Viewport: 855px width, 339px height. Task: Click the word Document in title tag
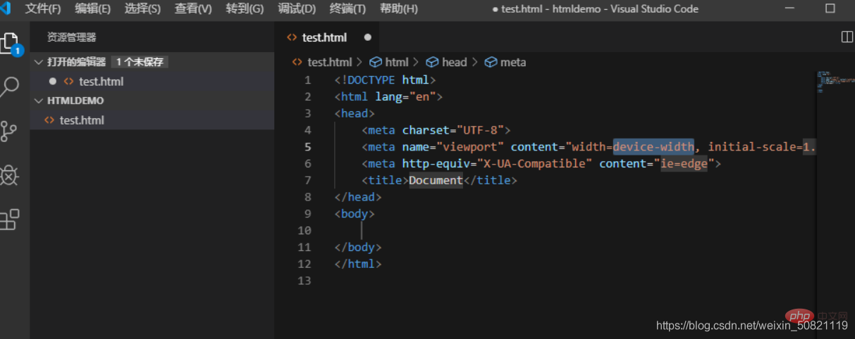[436, 181]
